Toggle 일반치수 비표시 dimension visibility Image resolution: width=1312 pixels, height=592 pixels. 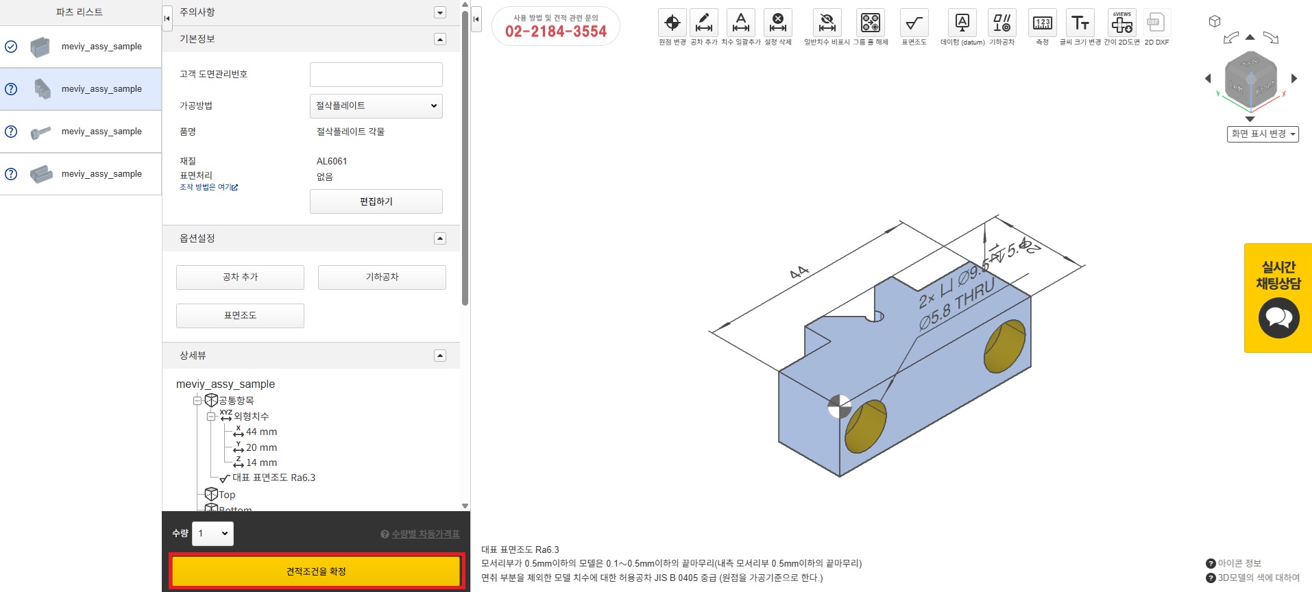[827, 23]
